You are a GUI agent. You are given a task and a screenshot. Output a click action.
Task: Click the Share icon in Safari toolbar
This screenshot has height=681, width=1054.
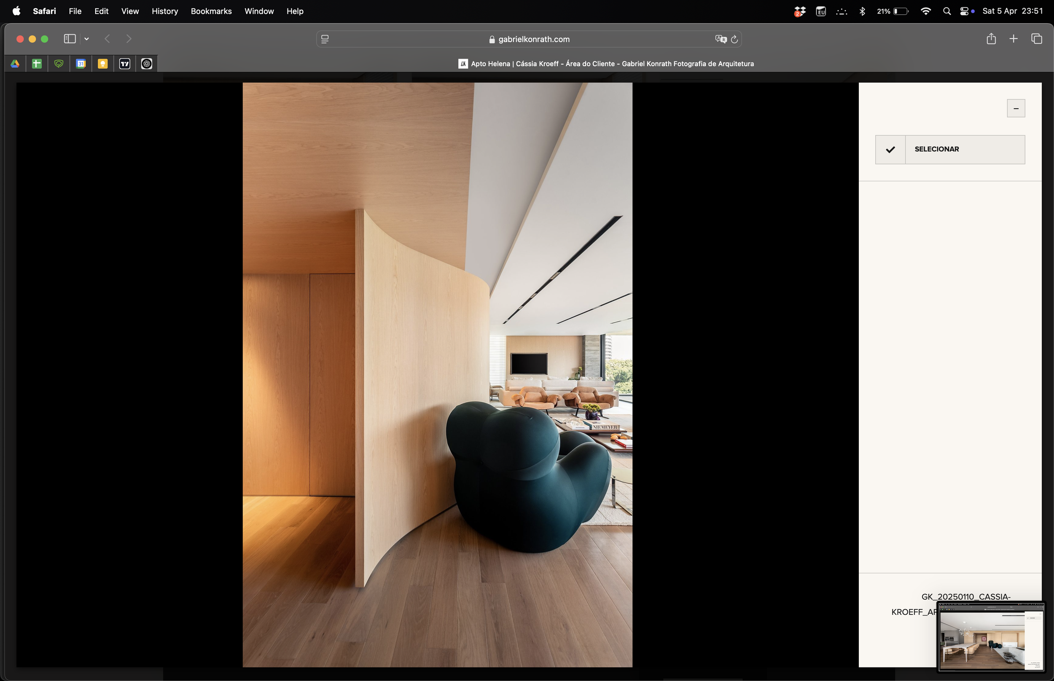pos(991,39)
